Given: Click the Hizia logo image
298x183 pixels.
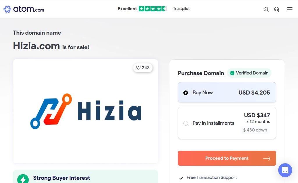Looking at the screenshot, I should (86, 111).
